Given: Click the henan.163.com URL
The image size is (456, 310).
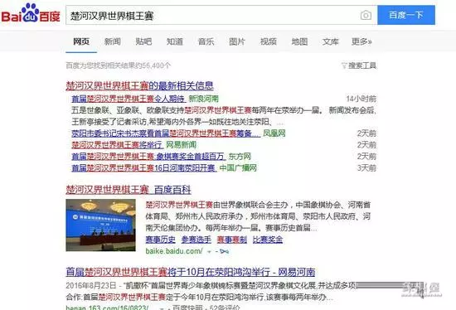Looking at the screenshot, I should coord(107,308).
